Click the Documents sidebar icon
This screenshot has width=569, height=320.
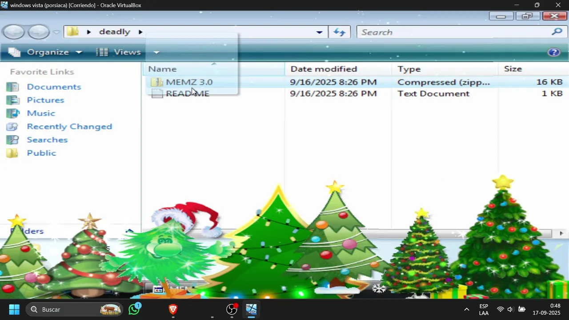12,87
